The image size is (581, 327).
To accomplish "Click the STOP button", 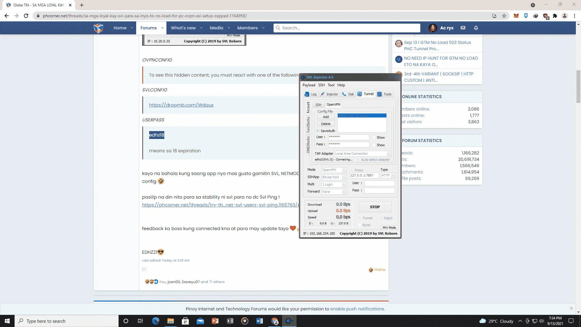I will click(x=375, y=207).
